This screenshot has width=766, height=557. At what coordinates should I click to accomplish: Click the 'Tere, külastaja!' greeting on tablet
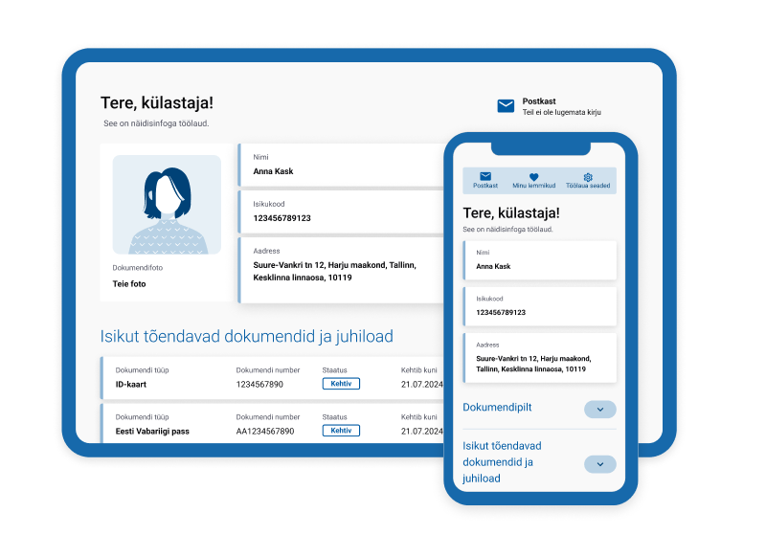157,103
